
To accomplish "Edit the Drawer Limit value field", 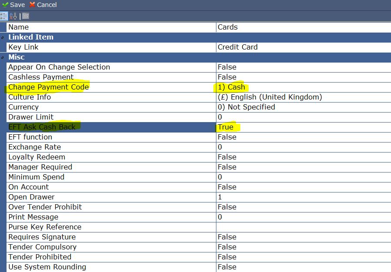I will tap(303, 117).
